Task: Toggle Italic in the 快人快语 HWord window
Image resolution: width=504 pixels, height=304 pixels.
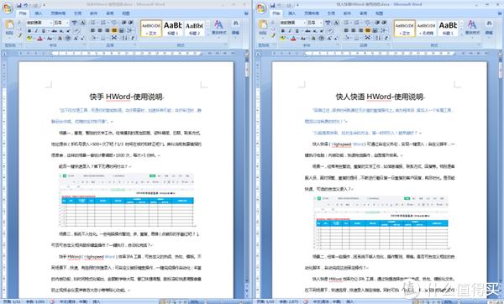Action: (290, 31)
